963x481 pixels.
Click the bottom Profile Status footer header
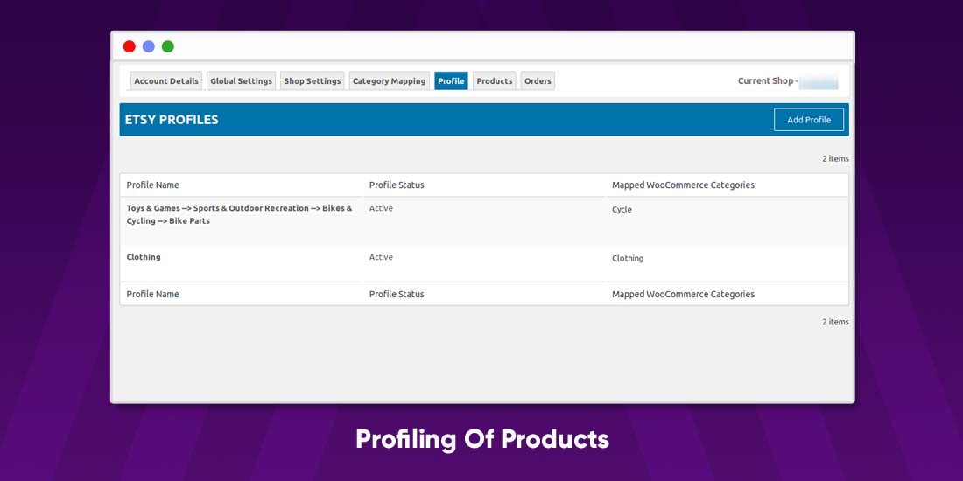397,294
